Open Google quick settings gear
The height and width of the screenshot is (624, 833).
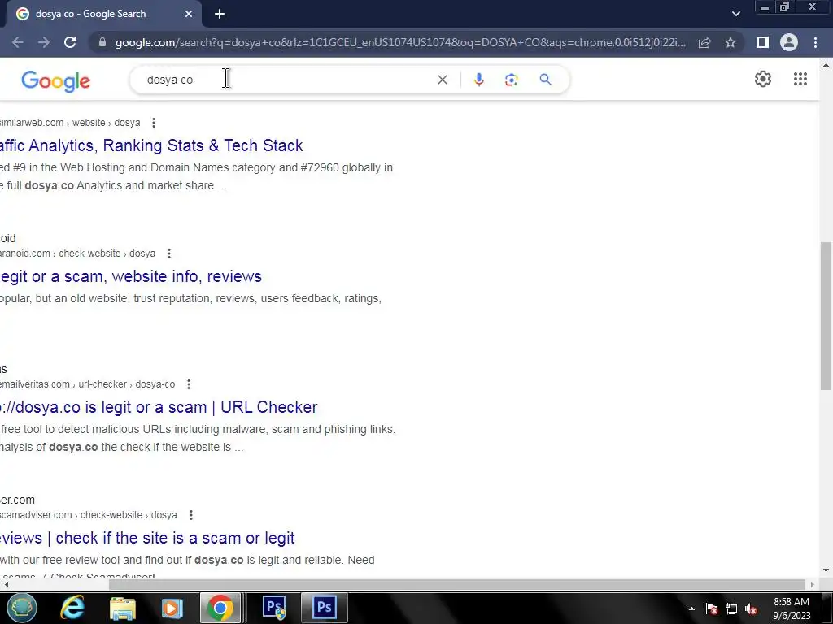coord(763,79)
